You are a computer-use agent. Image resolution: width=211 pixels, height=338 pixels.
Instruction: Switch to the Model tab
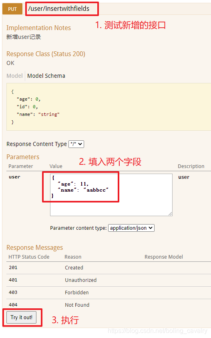(14, 76)
